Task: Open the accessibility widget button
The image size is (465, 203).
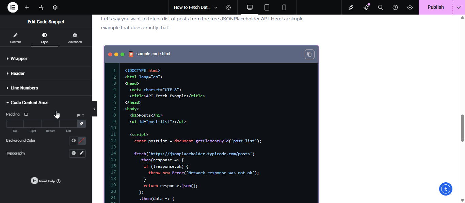Action: pyautogui.click(x=446, y=189)
